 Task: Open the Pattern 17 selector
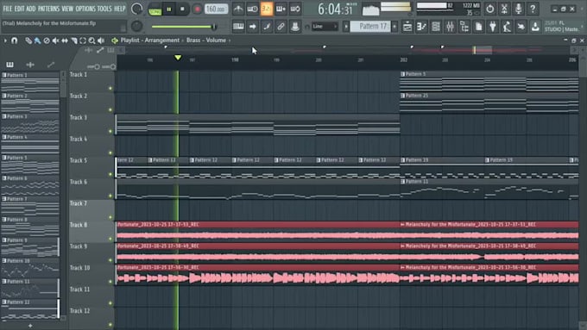pos(370,26)
